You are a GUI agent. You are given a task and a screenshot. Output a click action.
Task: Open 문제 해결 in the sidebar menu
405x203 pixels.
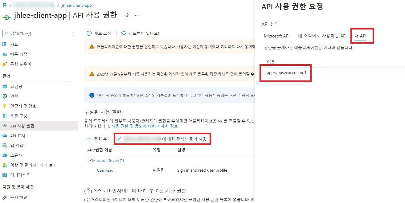[19, 197]
